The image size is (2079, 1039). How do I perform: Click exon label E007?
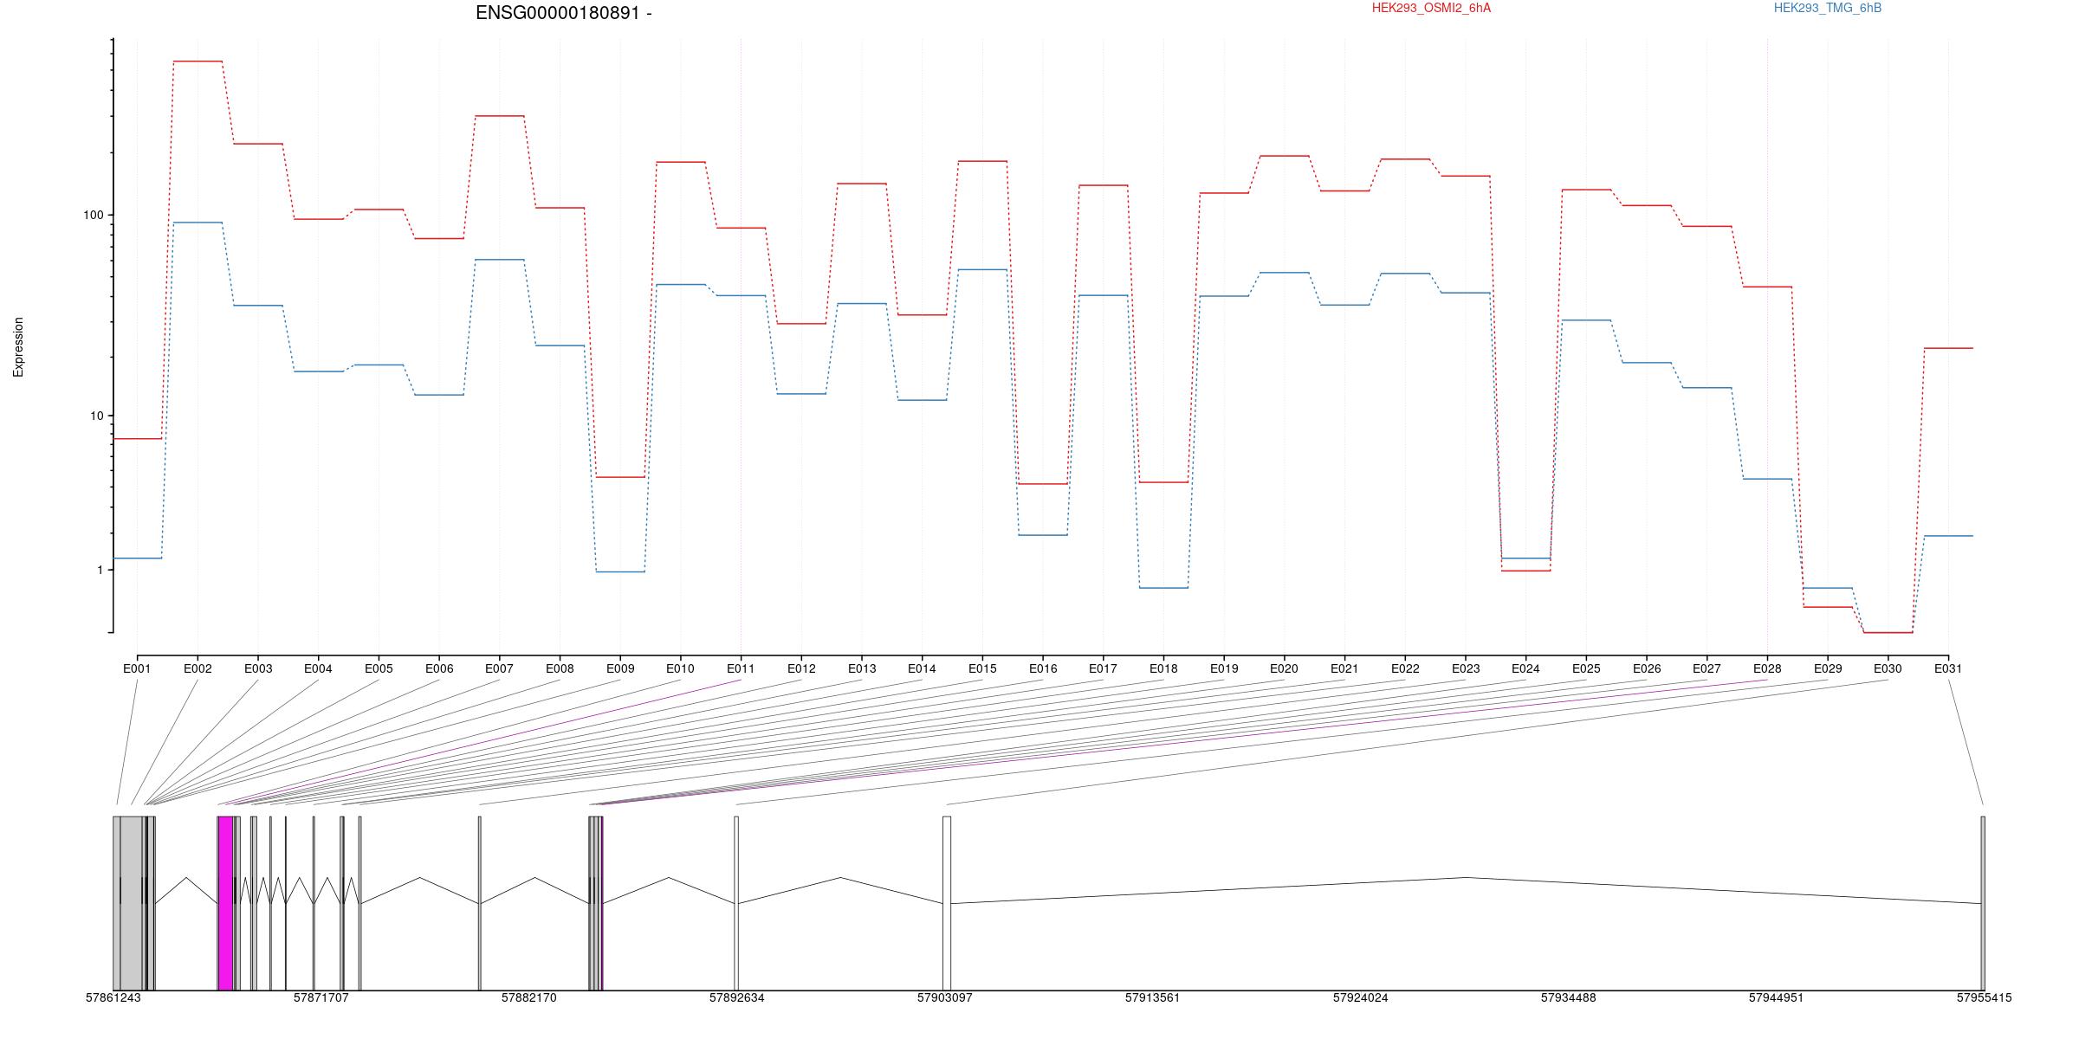click(x=499, y=668)
